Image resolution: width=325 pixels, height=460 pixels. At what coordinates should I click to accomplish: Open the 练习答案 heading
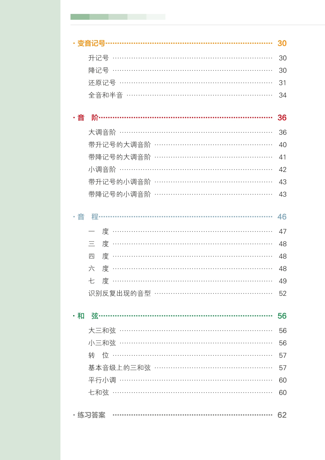click(91, 415)
